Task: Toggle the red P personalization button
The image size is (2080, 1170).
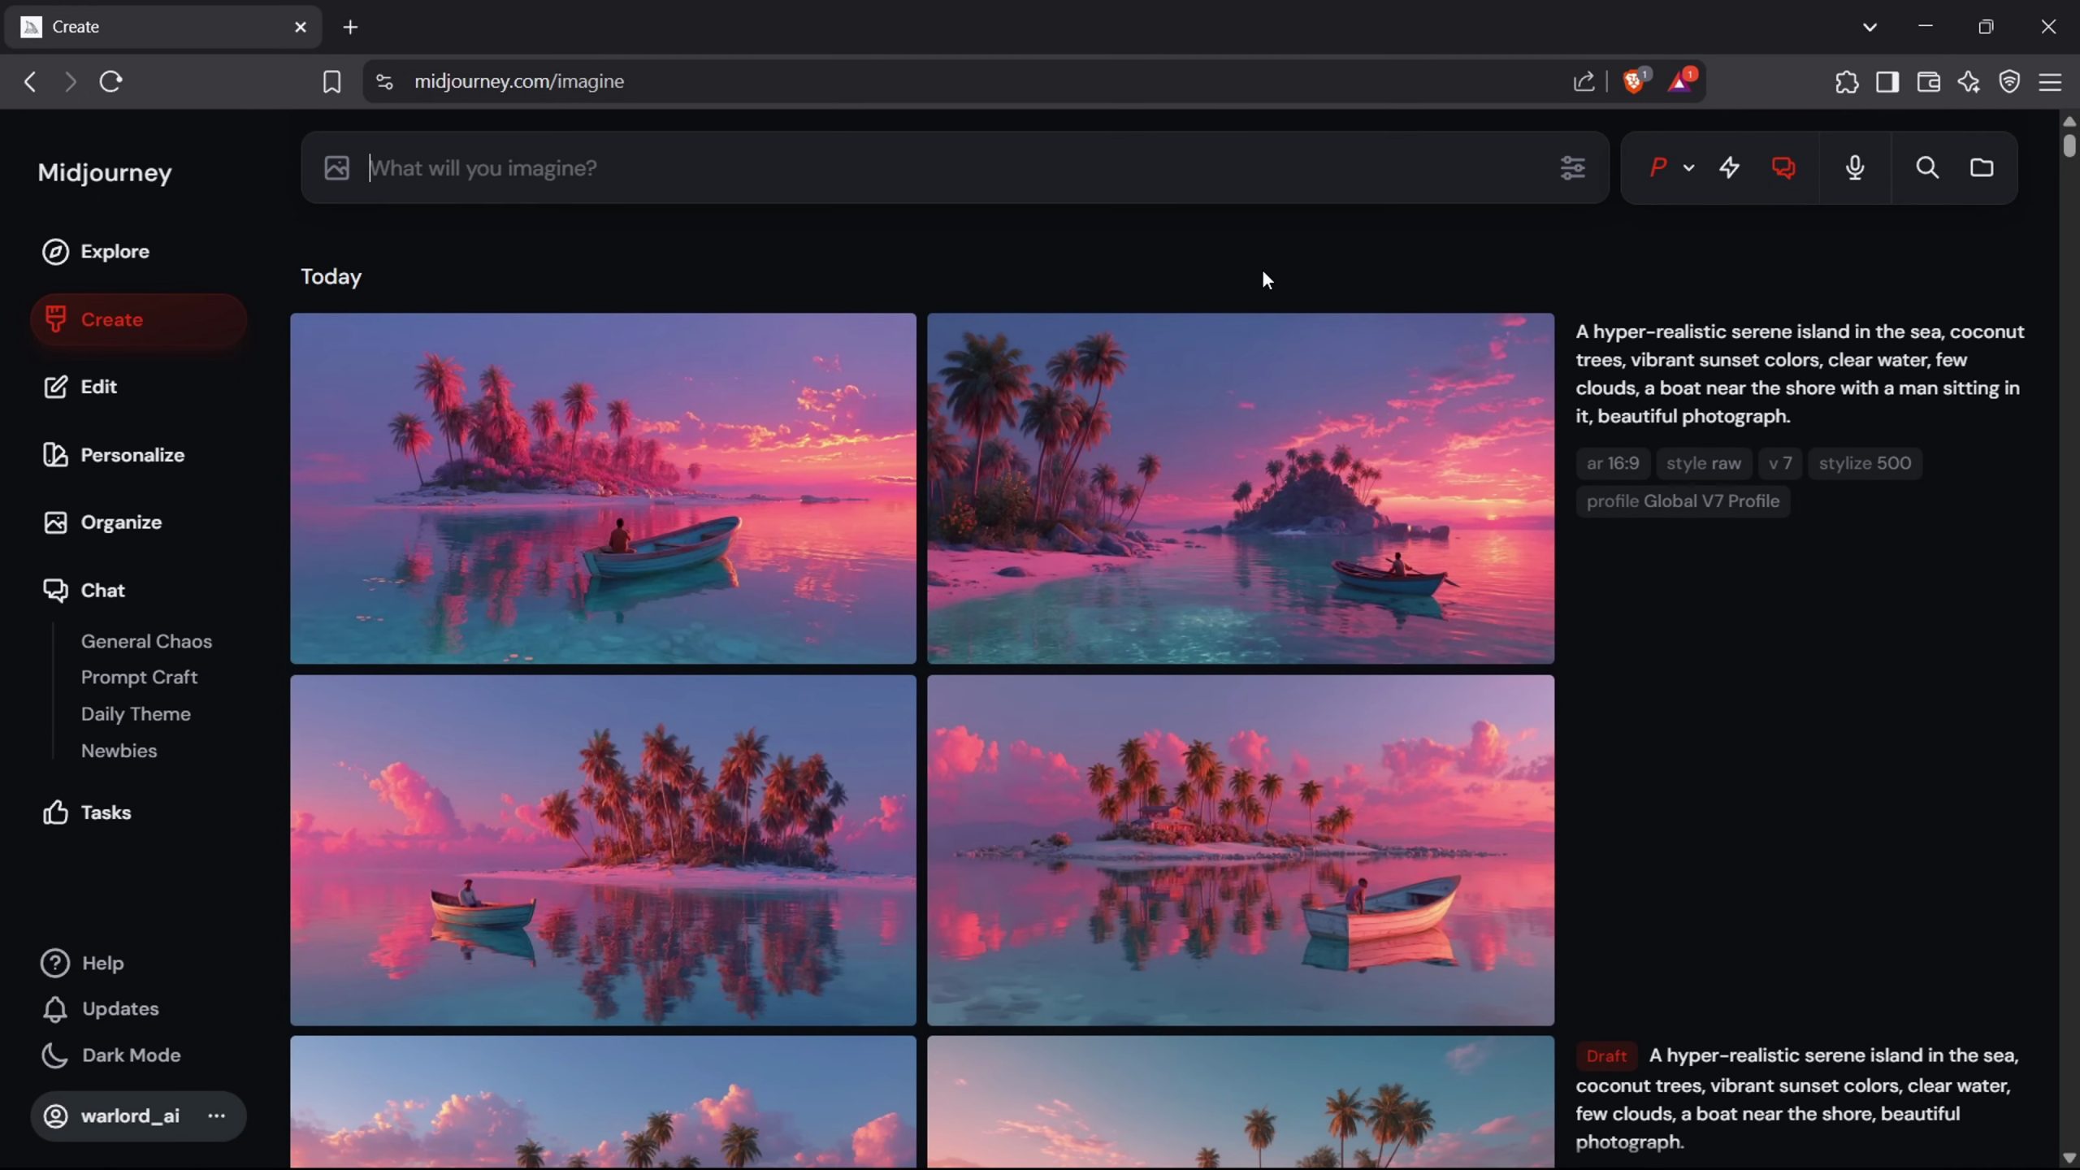Action: point(1657,167)
